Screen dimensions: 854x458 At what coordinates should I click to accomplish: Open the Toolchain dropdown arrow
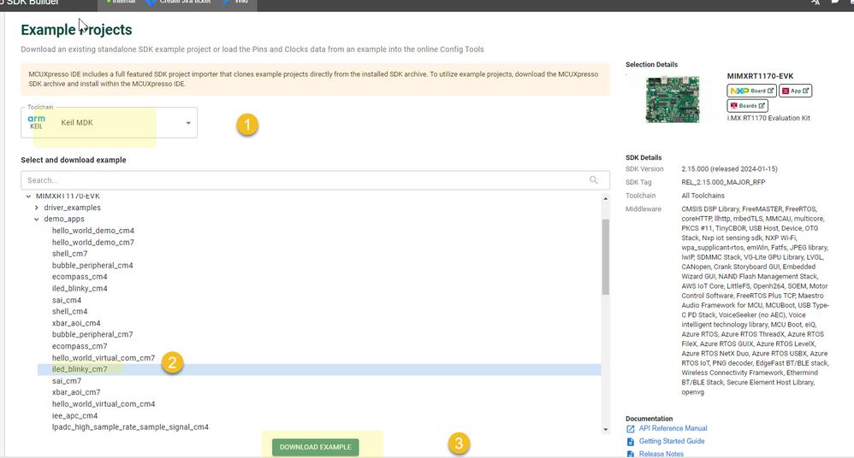(188, 123)
